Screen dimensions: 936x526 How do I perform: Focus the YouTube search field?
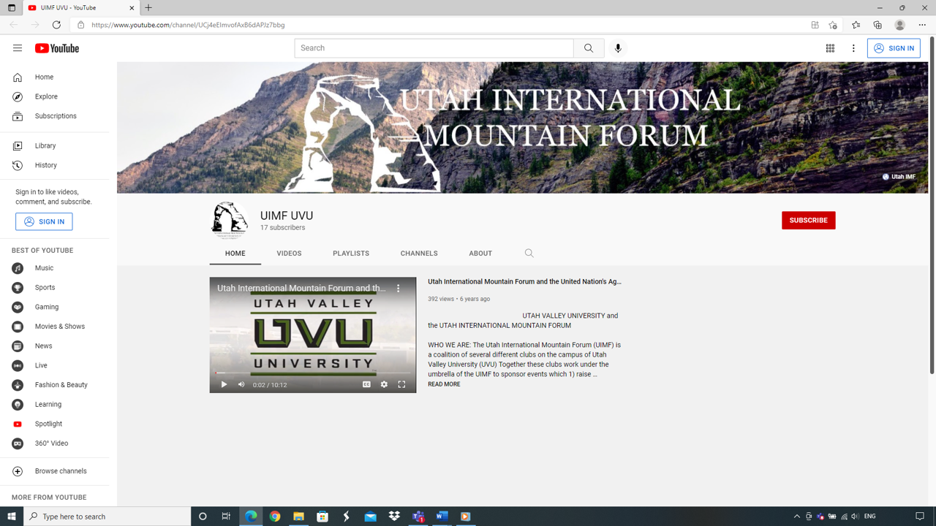pos(434,48)
